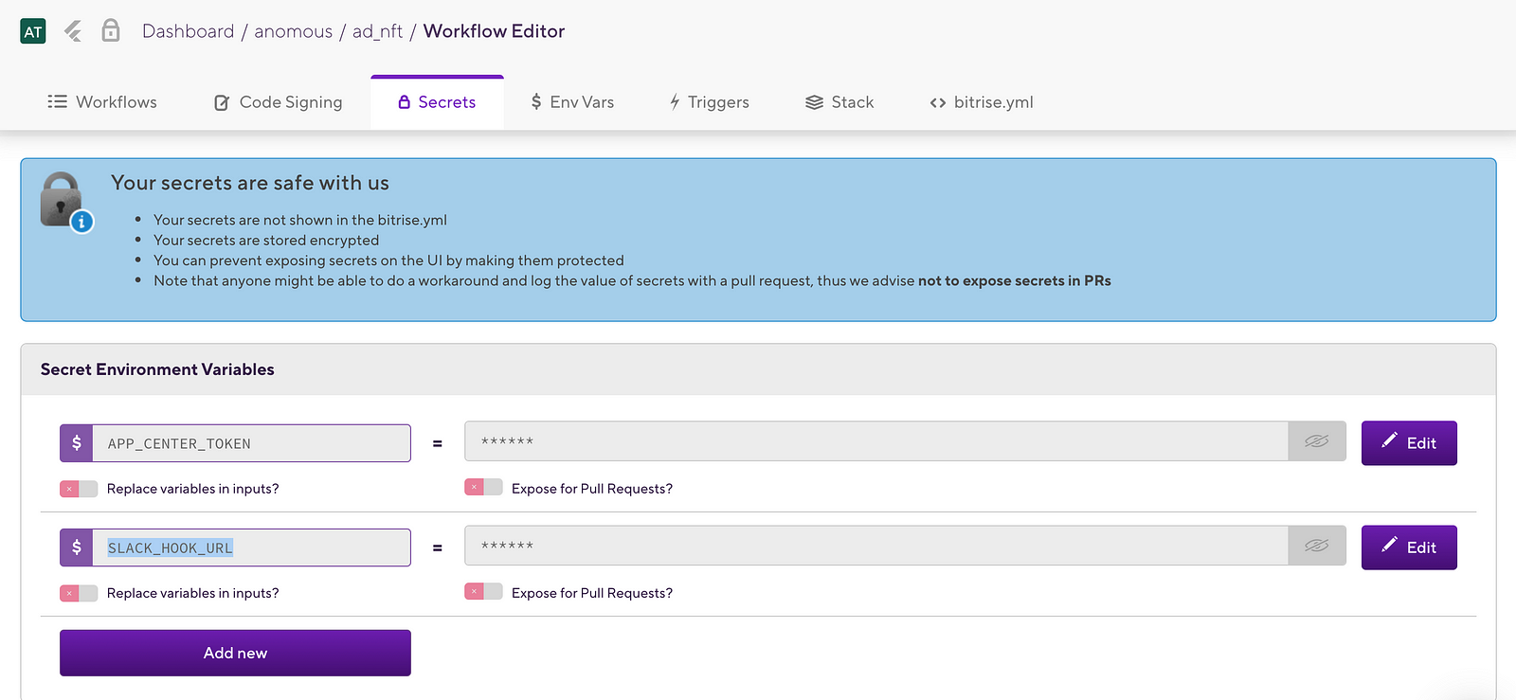Open the ad_nft breadcrumb link

[377, 31]
